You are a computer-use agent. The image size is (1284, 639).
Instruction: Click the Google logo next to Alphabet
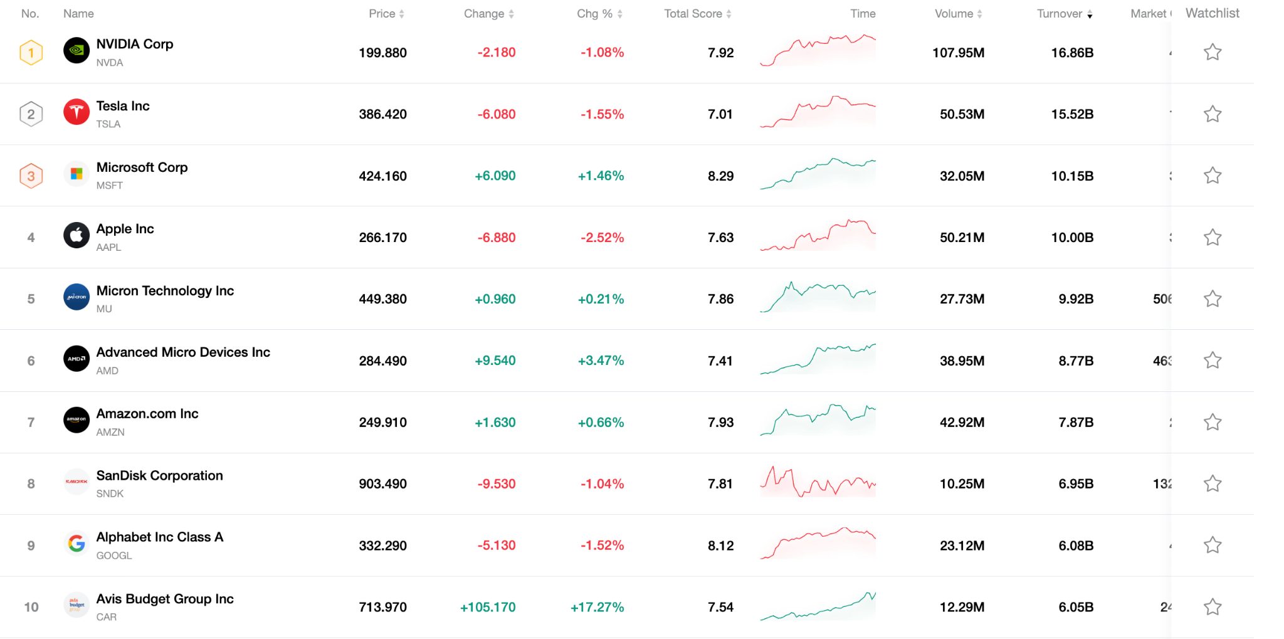click(x=76, y=544)
